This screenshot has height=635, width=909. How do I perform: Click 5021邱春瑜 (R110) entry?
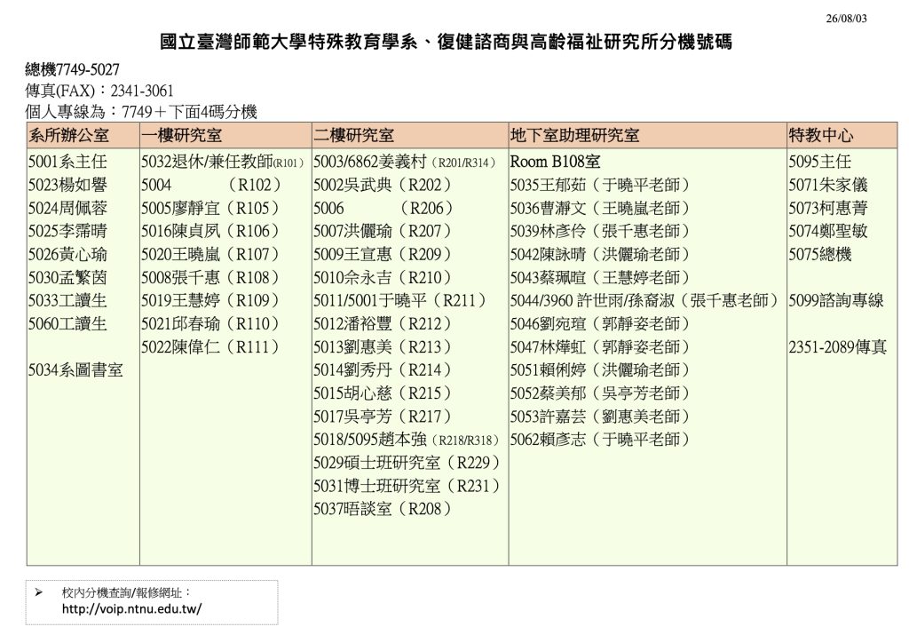pos(211,324)
